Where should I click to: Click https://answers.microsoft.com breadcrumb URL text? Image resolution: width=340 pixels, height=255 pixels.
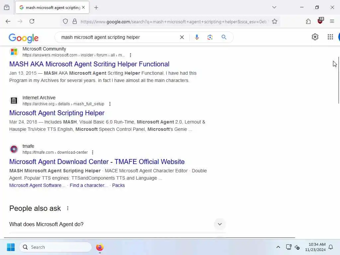click(74, 55)
